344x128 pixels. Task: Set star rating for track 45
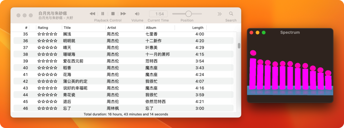[47, 102]
